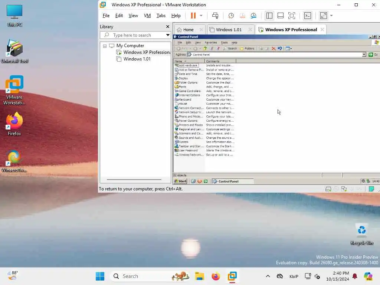This screenshot has width=380, height=285.
Task: Collapse the My Computer tree node
Action: tap(105, 46)
